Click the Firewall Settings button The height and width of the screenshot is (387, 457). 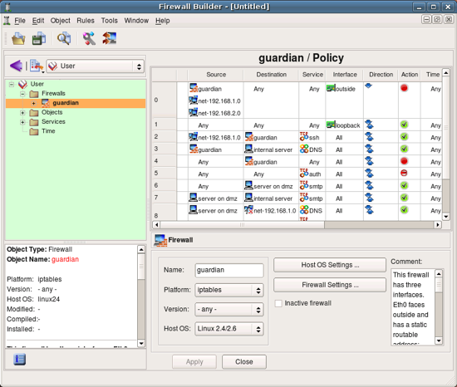point(330,285)
